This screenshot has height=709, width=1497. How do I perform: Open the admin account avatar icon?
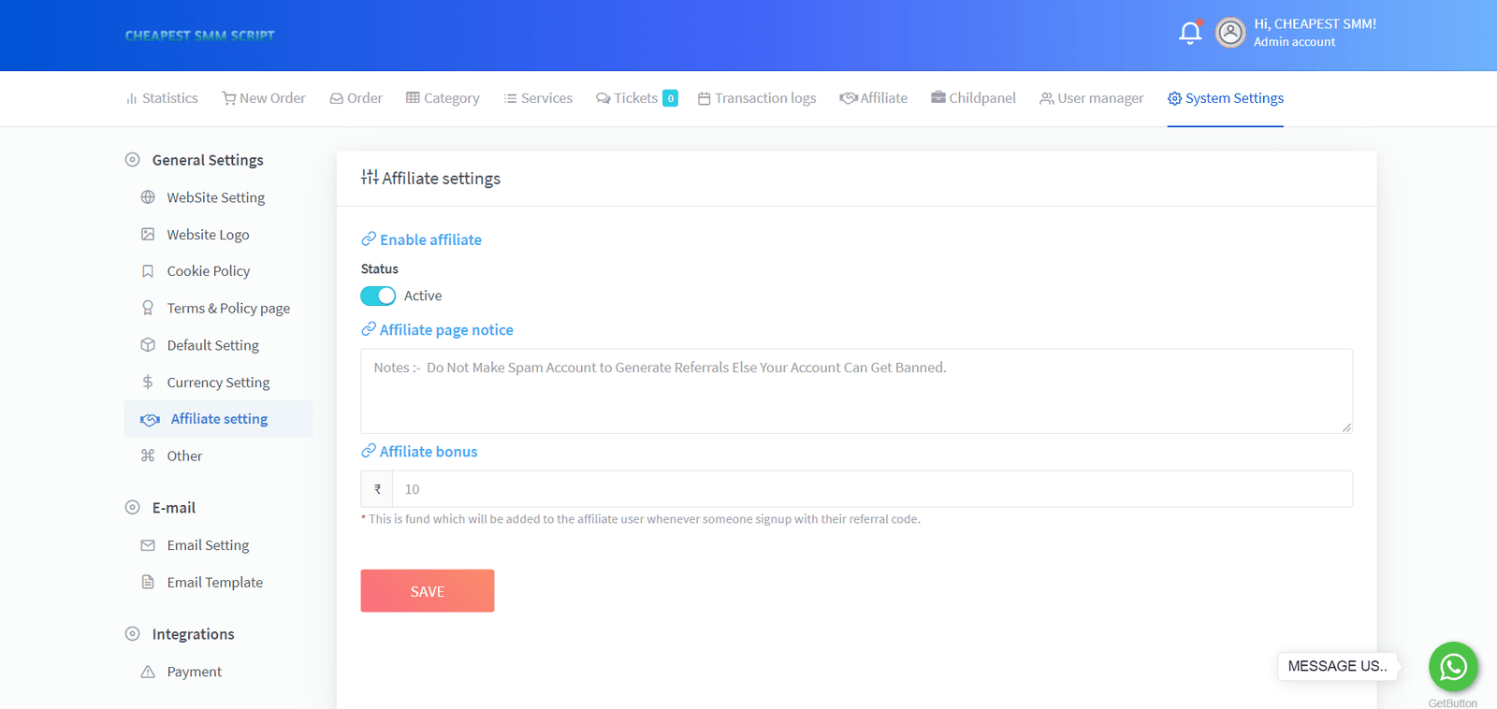coord(1230,33)
